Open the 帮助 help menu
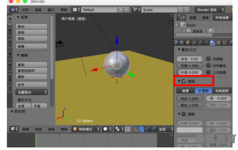Screen dimensions: 238x150 click(x=64, y=10)
